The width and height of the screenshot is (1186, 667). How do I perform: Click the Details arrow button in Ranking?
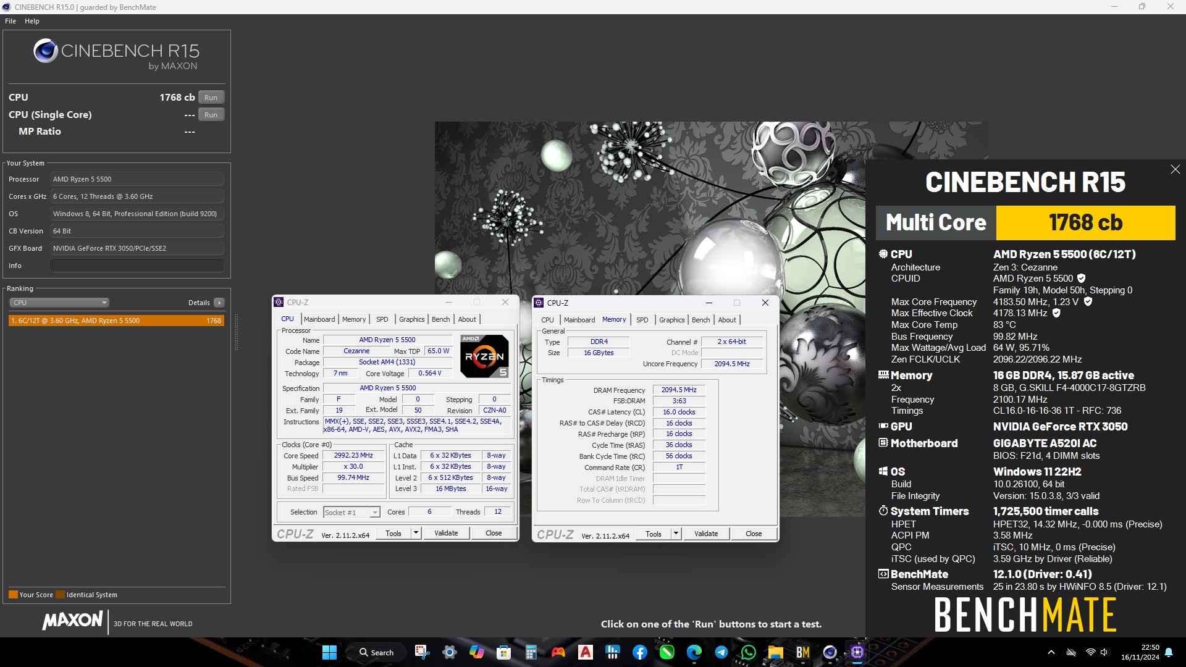click(x=219, y=303)
